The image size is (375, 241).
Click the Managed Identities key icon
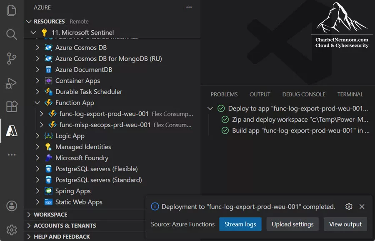[x=49, y=147]
